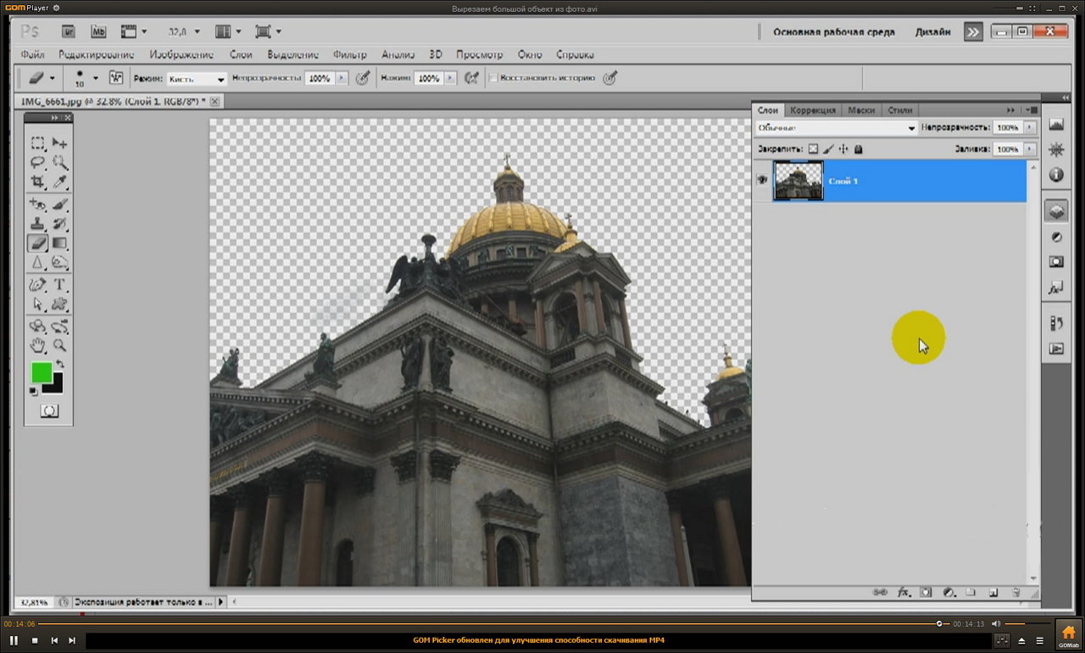Click the green foreground color swatch
Viewport: 1085px width, 653px height.
click(41, 372)
